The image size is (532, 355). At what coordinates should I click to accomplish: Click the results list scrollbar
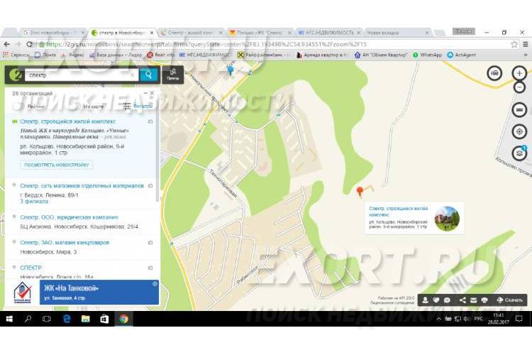[157, 158]
